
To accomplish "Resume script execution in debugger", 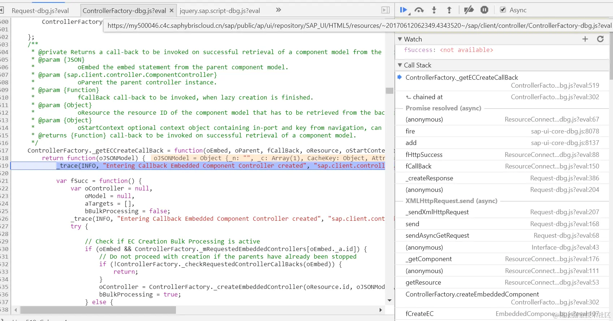I will point(404,10).
